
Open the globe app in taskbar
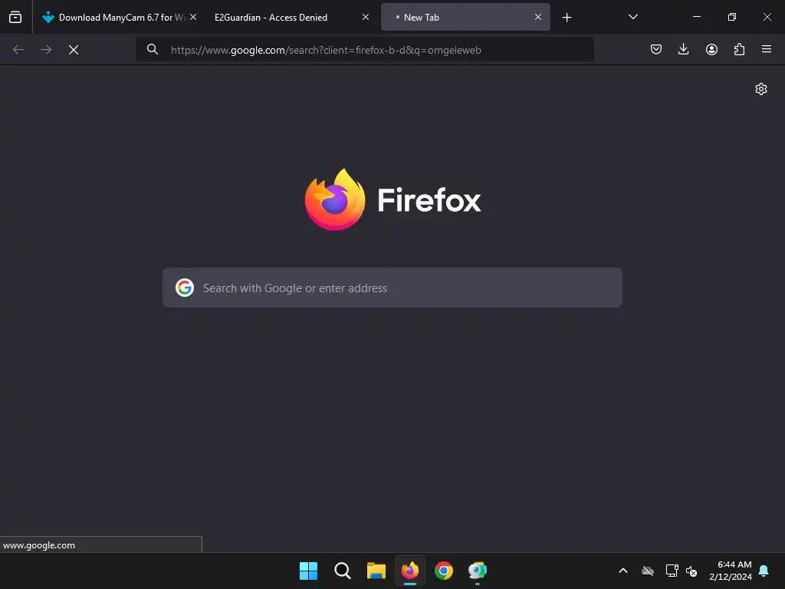(478, 571)
